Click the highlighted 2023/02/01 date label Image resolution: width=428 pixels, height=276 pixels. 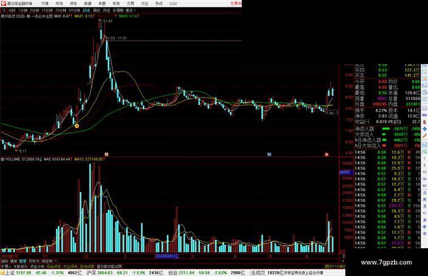click(167, 256)
